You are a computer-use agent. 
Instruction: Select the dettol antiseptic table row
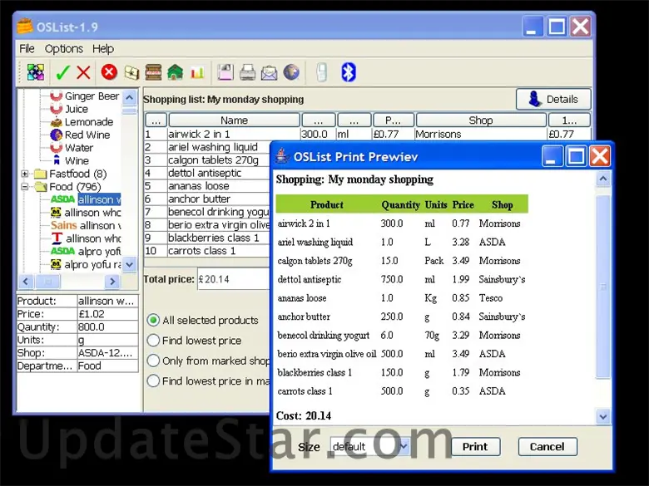(x=207, y=173)
